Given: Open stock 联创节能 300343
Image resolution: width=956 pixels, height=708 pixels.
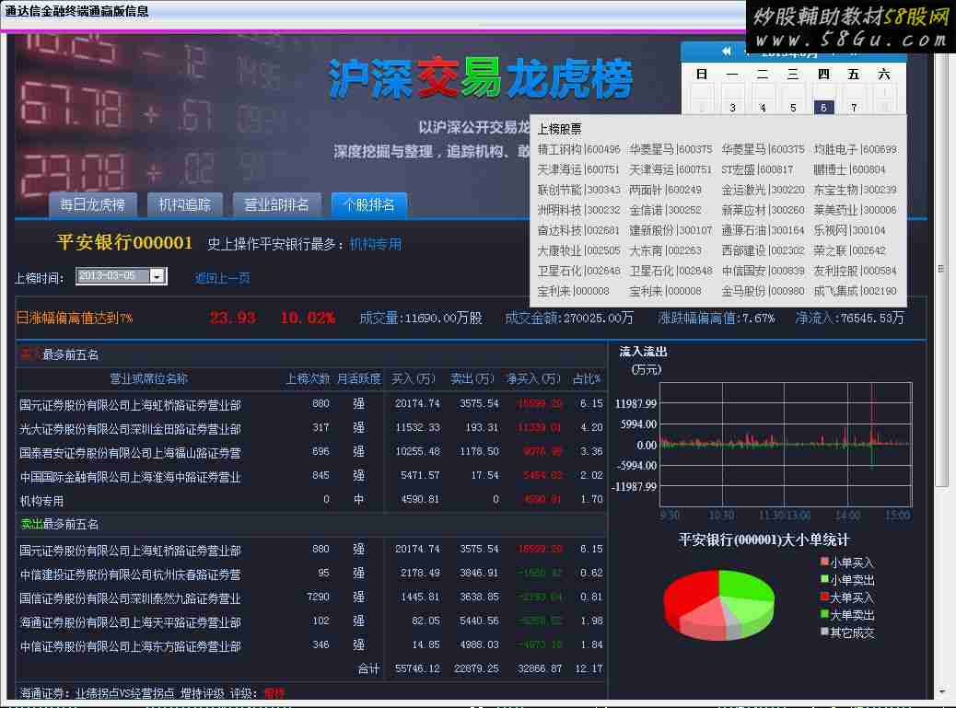Looking at the screenshot, I should click(578, 190).
